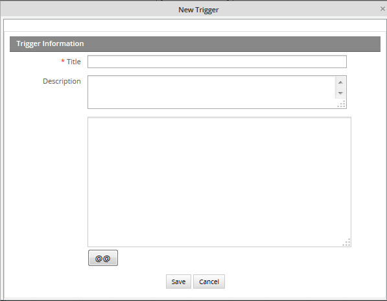Focus the Title input field

(x=217, y=62)
